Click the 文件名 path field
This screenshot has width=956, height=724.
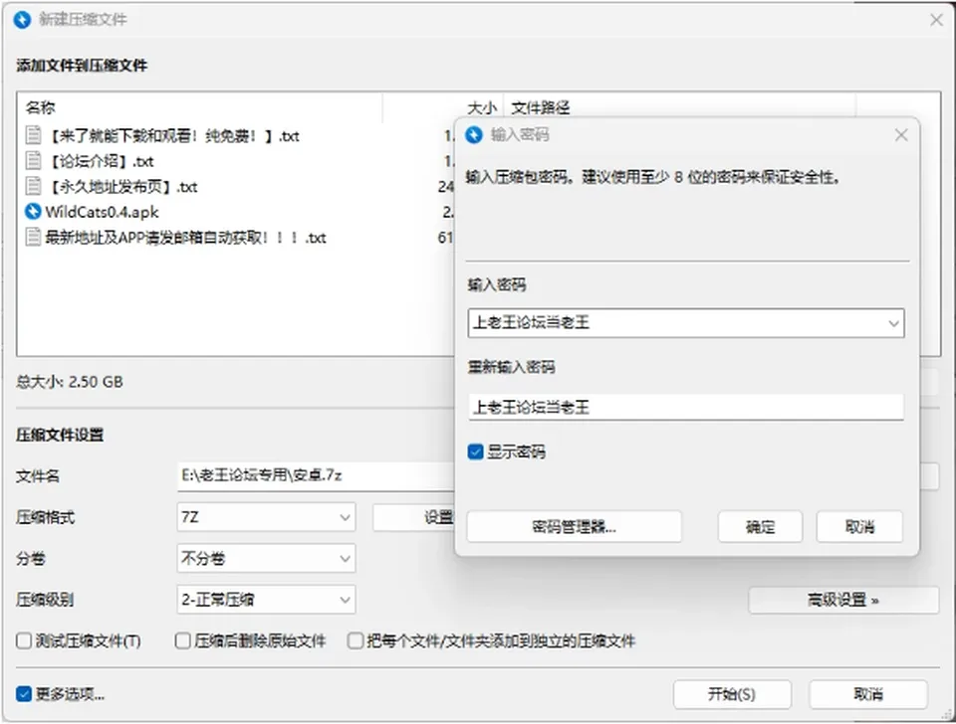tap(316, 475)
